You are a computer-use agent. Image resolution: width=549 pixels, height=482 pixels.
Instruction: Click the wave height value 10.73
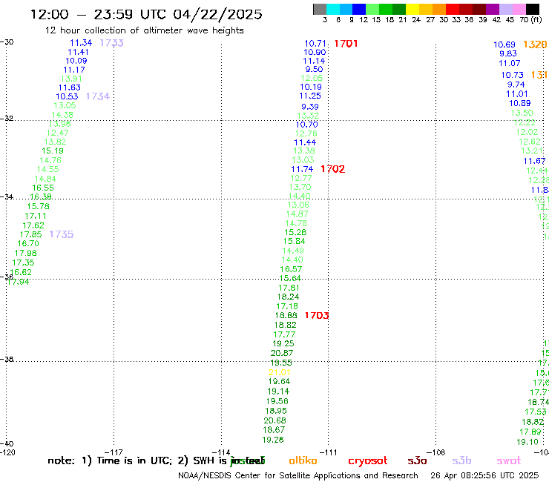(x=512, y=75)
